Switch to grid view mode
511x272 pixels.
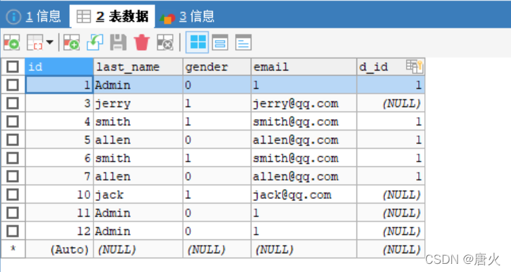coord(197,43)
